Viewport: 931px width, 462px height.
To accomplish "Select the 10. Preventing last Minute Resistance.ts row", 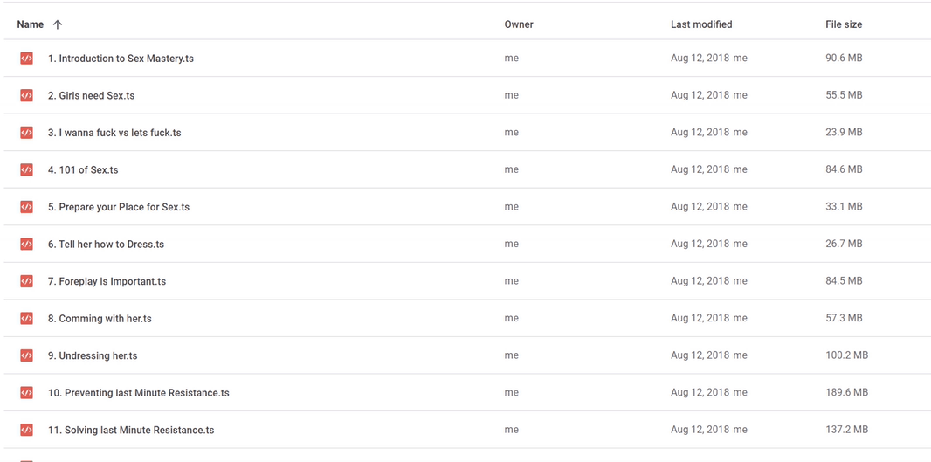I will [x=465, y=392].
